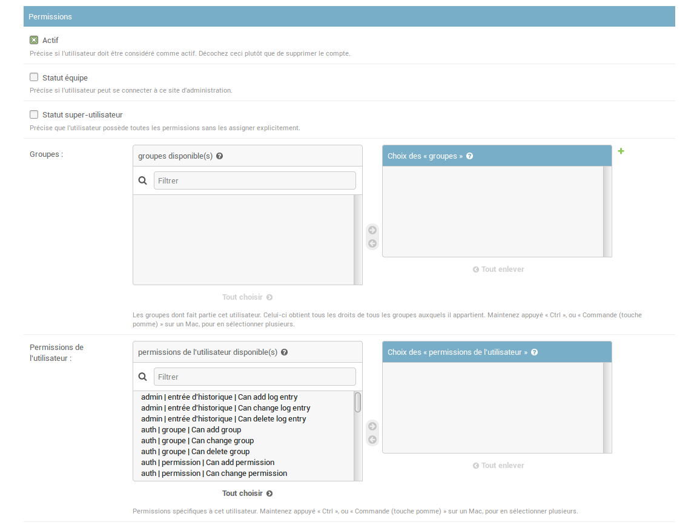Click the available permissions list scrollbar thumb

tap(358, 402)
